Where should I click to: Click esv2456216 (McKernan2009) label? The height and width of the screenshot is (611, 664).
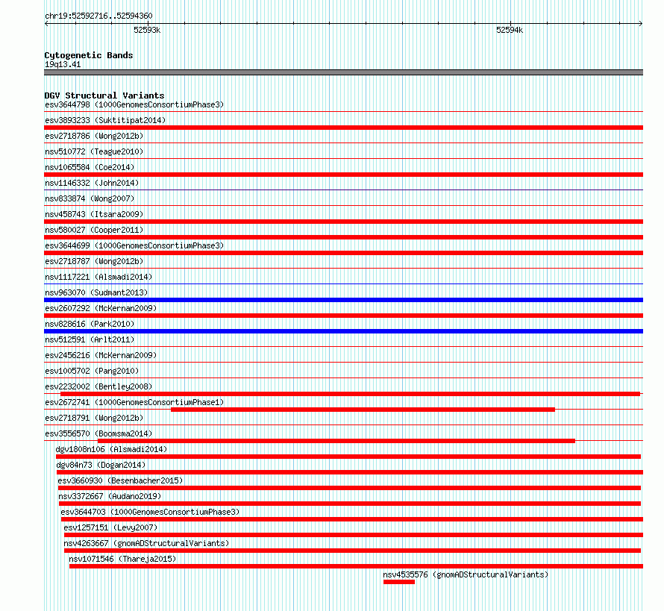tap(101, 355)
